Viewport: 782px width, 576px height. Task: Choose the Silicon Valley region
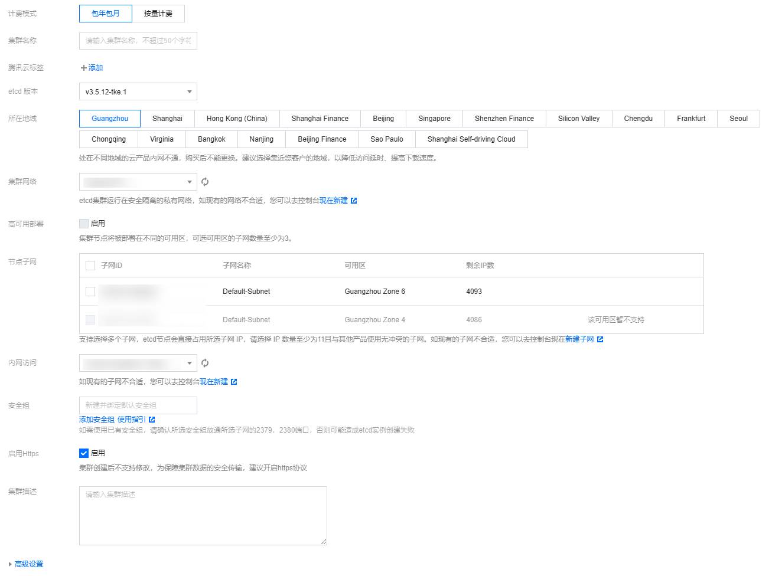point(579,119)
